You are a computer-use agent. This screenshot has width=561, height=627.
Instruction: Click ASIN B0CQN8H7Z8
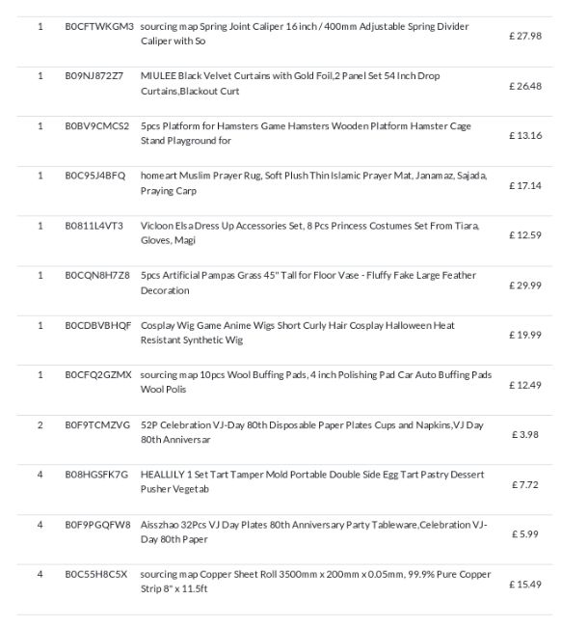click(97, 276)
